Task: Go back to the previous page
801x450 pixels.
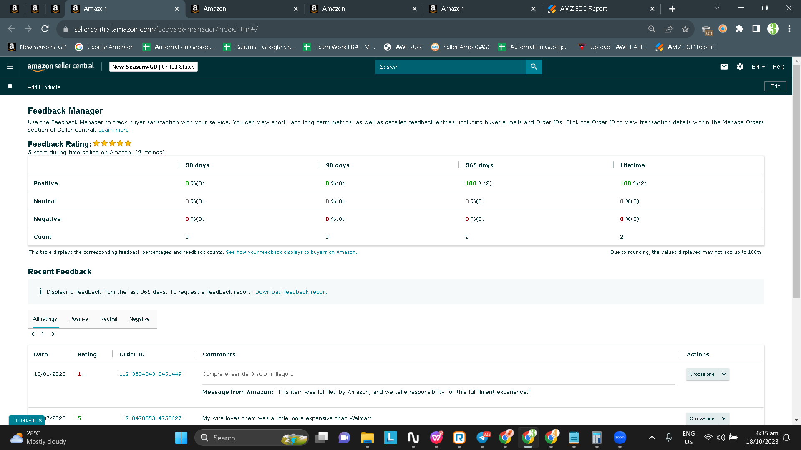Action: [11, 29]
